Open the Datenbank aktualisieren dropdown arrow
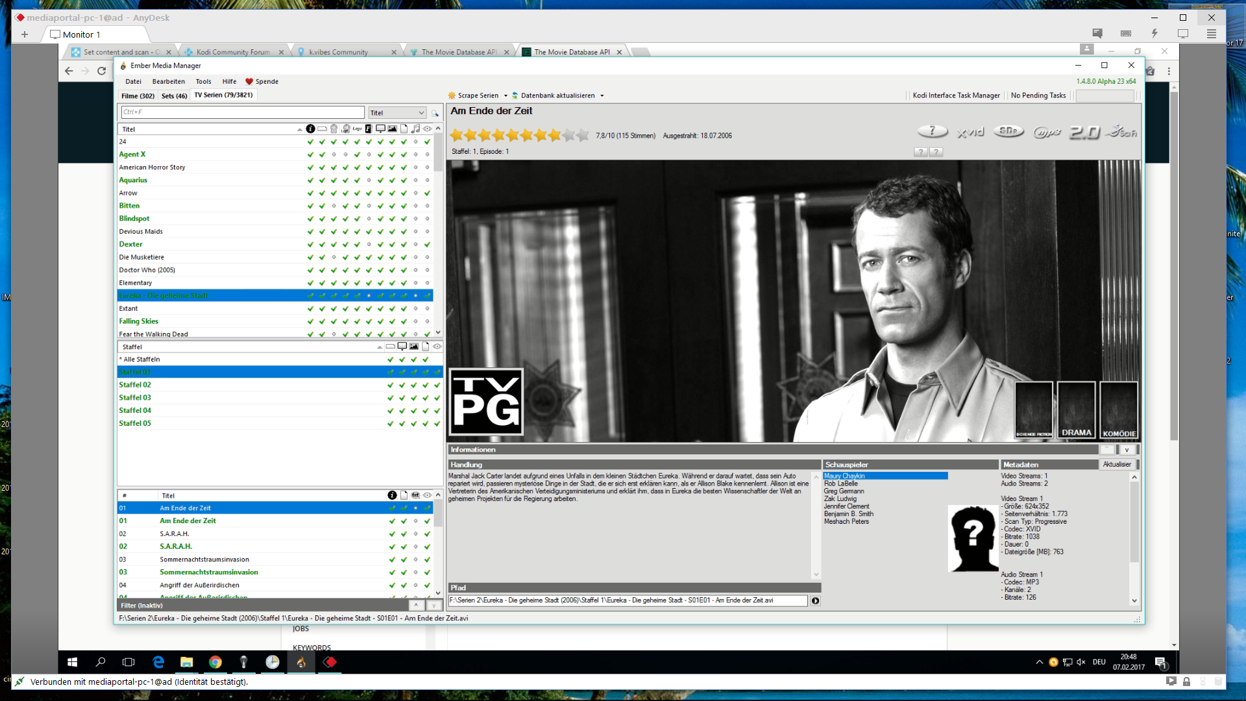The height and width of the screenshot is (701, 1246). (x=602, y=95)
